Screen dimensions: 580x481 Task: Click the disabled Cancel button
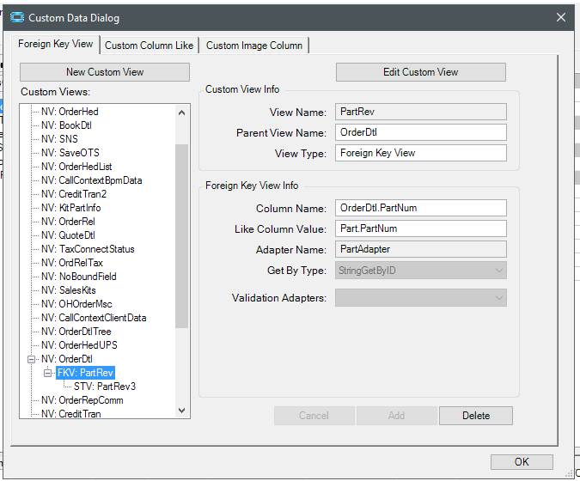tap(314, 416)
